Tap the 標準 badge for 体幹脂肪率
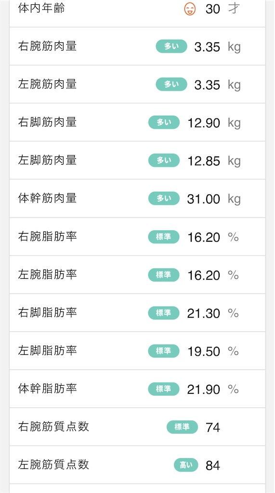The height and width of the screenshot is (493, 275). tap(164, 389)
